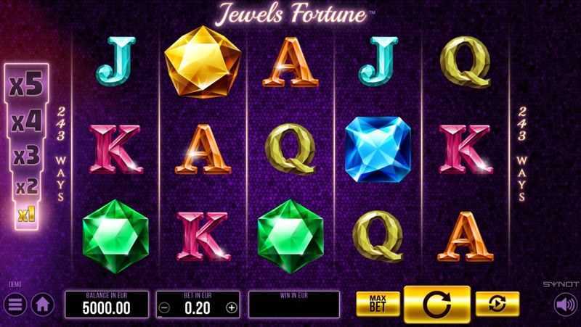Select the x5 multiplier level
This screenshot has height=327, width=581.
[27, 84]
